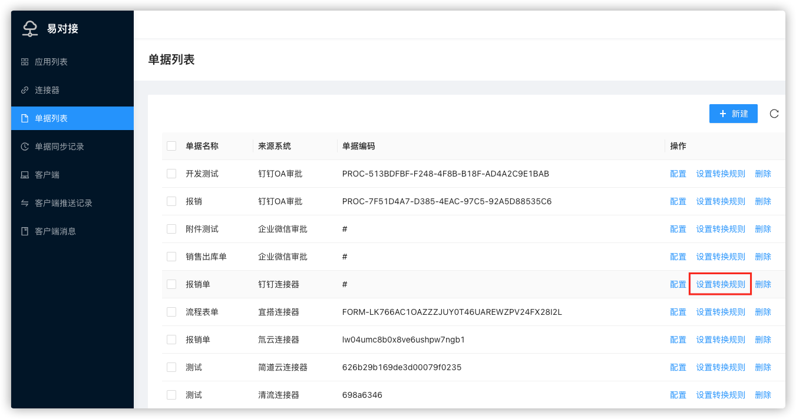Click 设置转换规则 for 钉钉连接器 报销单 row

(720, 284)
